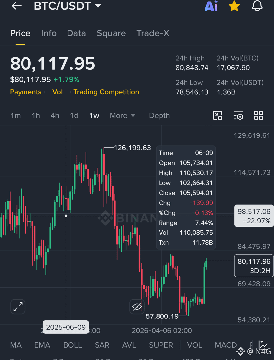The height and width of the screenshot is (360, 274).
Task: Toggle the SAR indicator
Action: tap(102, 345)
